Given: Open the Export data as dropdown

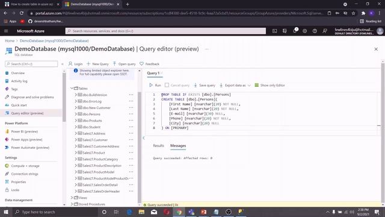Looking at the screenshot, I should tap(235, 85).
